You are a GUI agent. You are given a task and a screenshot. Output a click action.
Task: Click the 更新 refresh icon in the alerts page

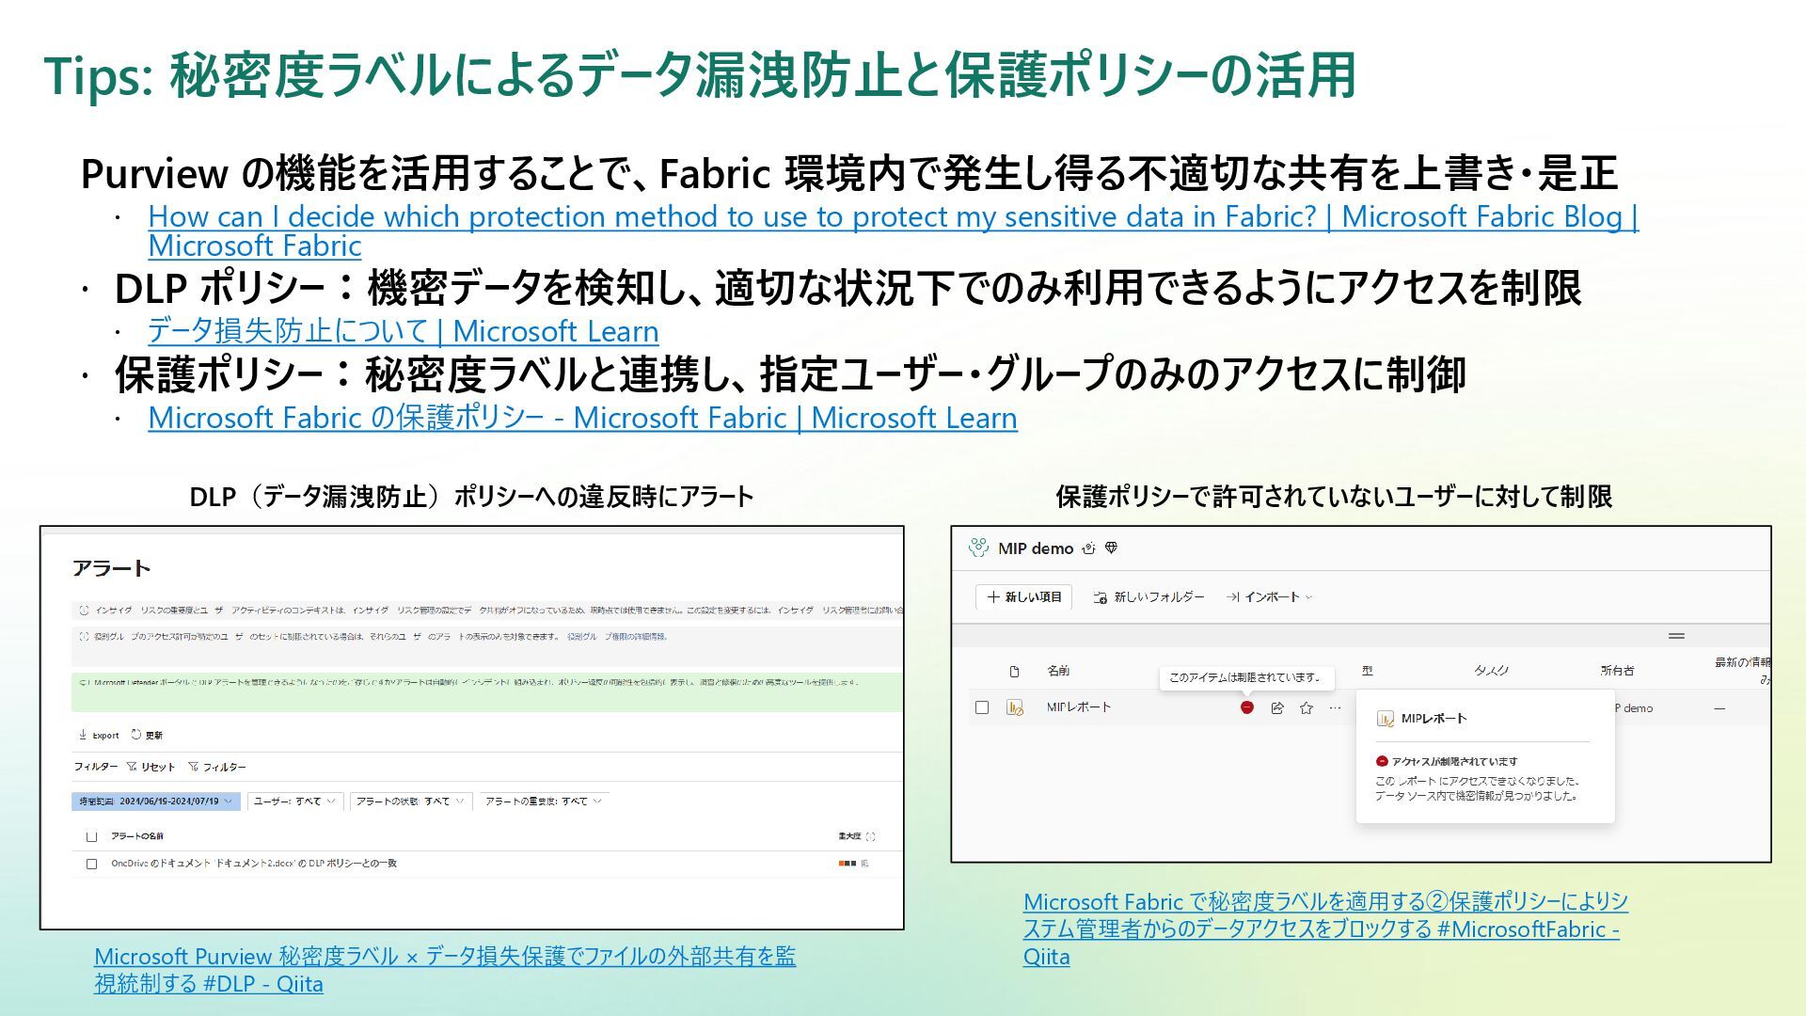136,735
